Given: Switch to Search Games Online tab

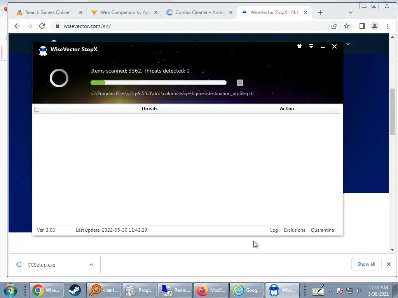Looking at the screenshot, I should coord(47,12).
